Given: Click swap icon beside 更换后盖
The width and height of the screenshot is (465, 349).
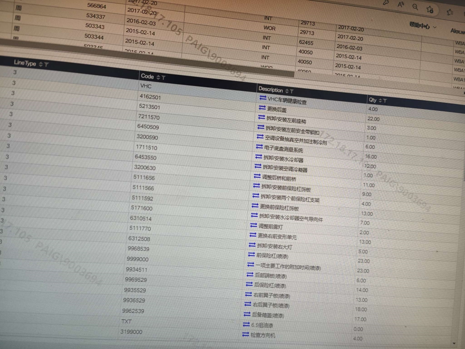Looking at the screenshot, I should [x=262, y=108].
